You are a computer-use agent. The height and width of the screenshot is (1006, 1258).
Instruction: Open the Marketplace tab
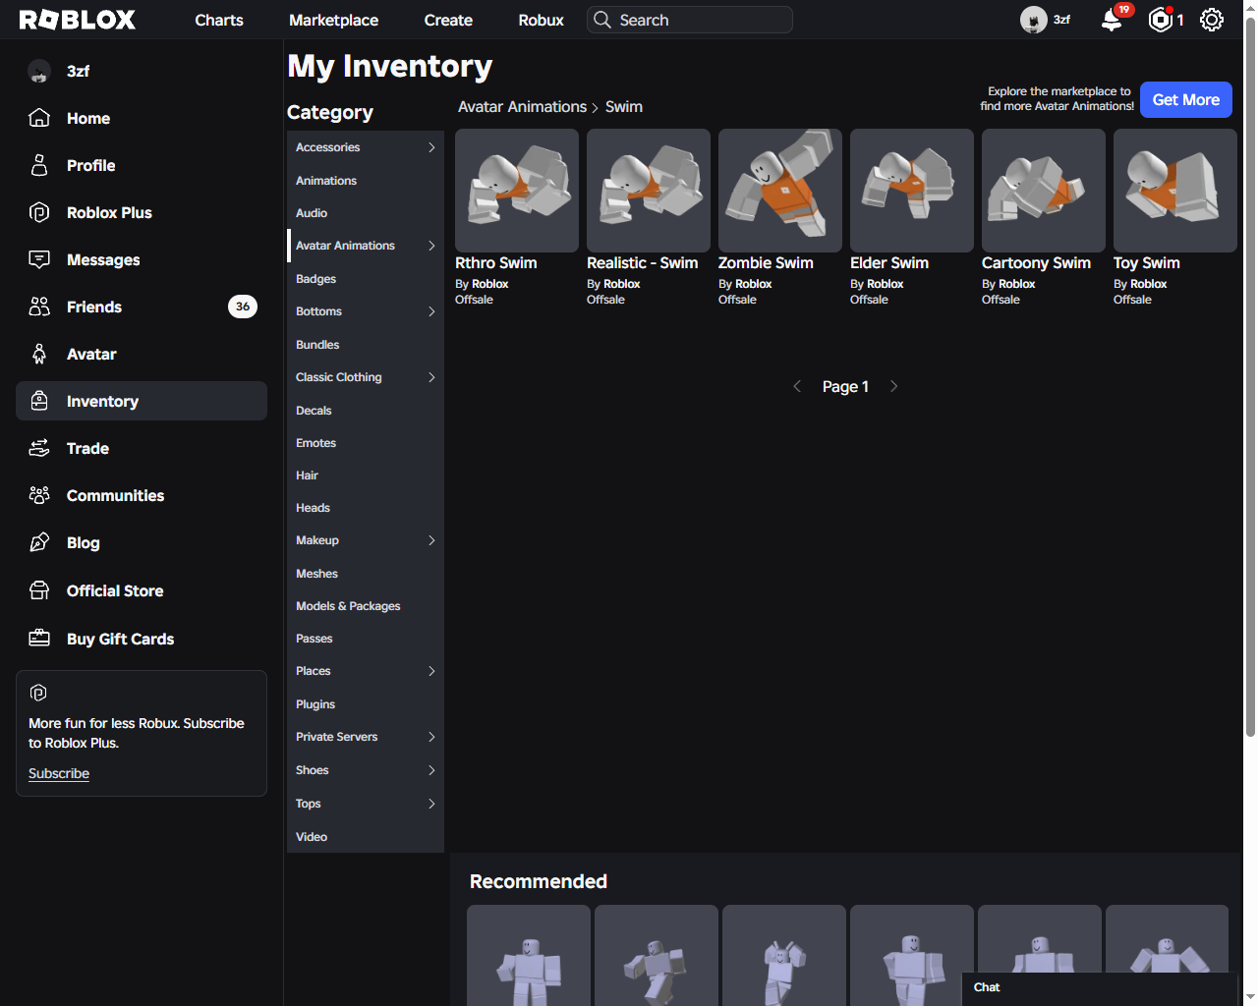pyautogui.click(x=333, y=20)
